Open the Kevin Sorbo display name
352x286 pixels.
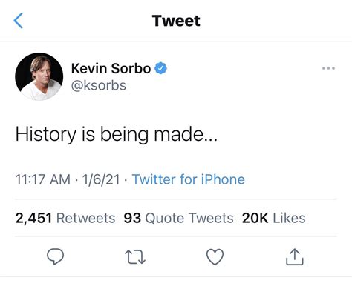point(111,68)
